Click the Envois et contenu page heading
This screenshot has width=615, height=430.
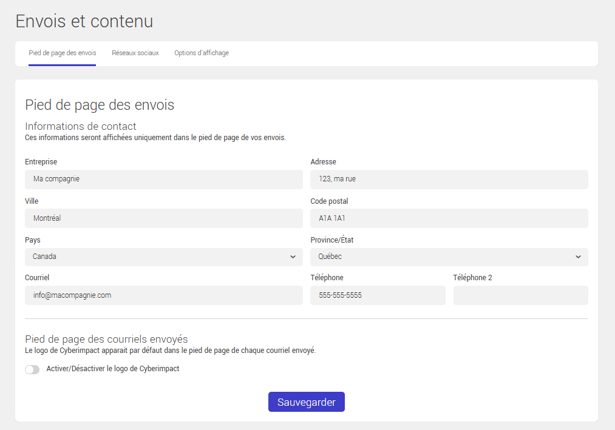click(x=84, y=21)
